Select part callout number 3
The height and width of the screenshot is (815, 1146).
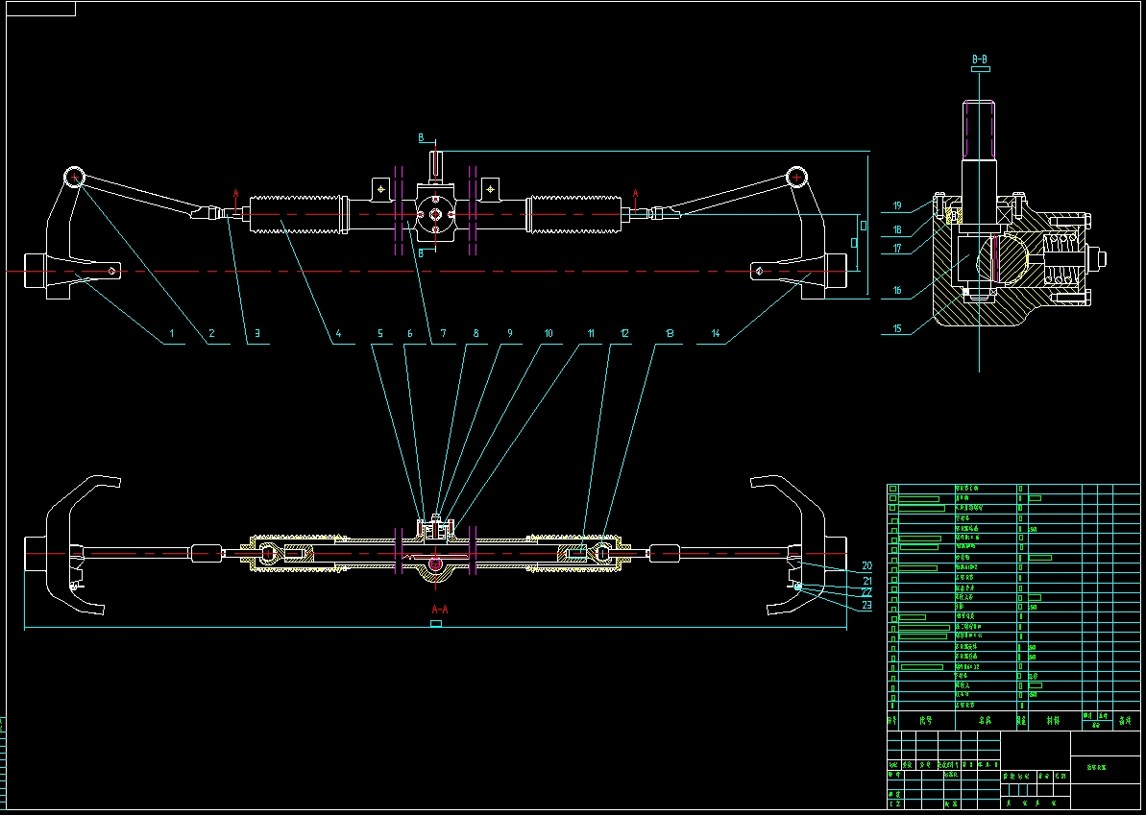pos(256,334)
